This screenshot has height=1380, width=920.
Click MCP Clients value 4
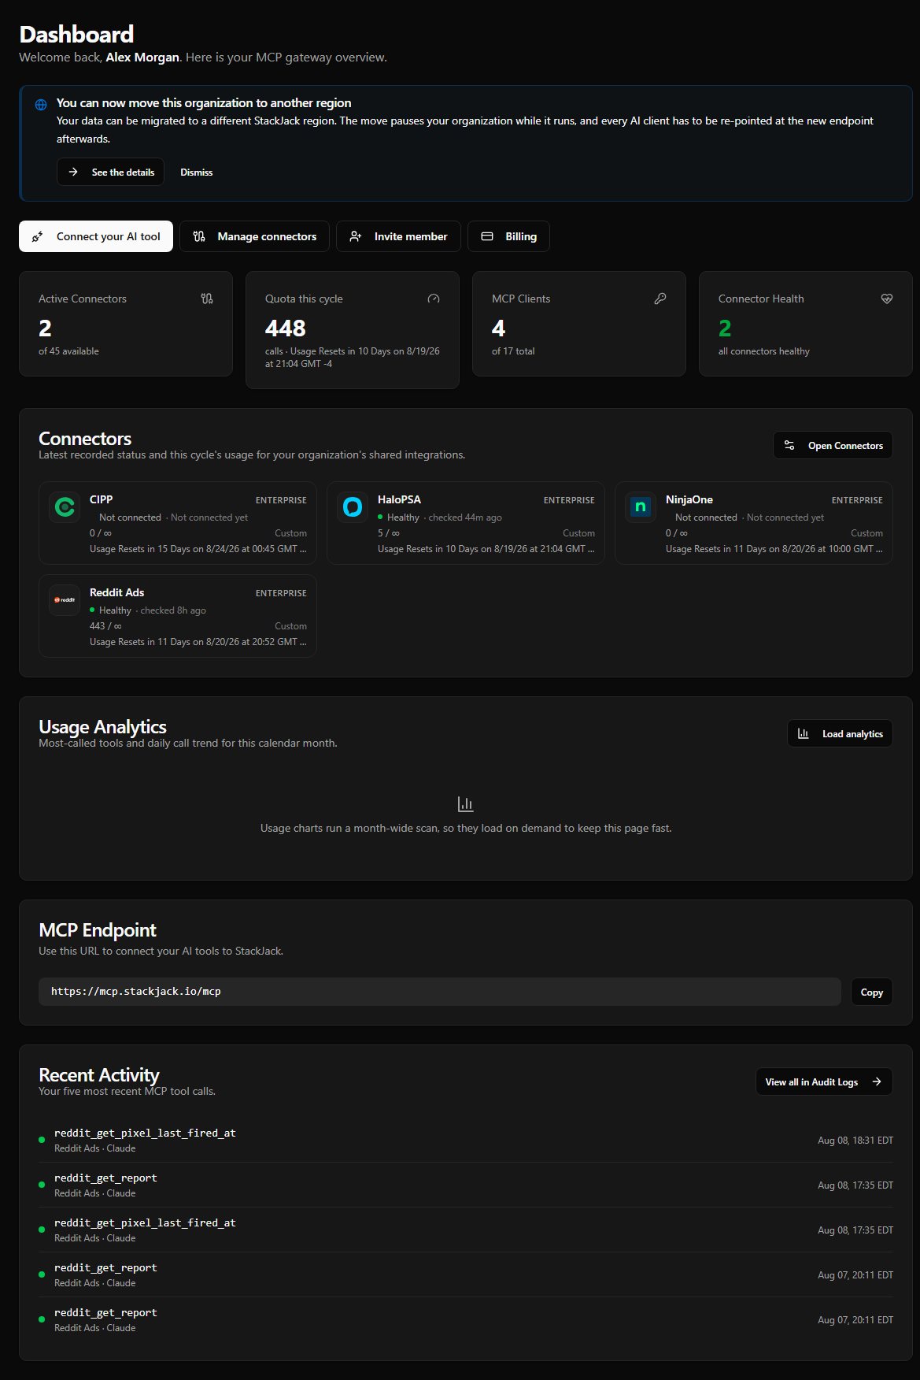point(498,328)
